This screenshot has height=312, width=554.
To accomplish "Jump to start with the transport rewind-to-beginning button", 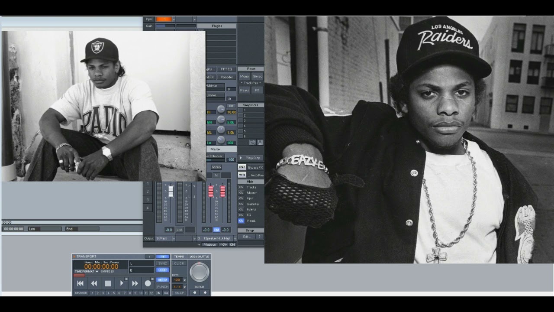I will (80, 283).
